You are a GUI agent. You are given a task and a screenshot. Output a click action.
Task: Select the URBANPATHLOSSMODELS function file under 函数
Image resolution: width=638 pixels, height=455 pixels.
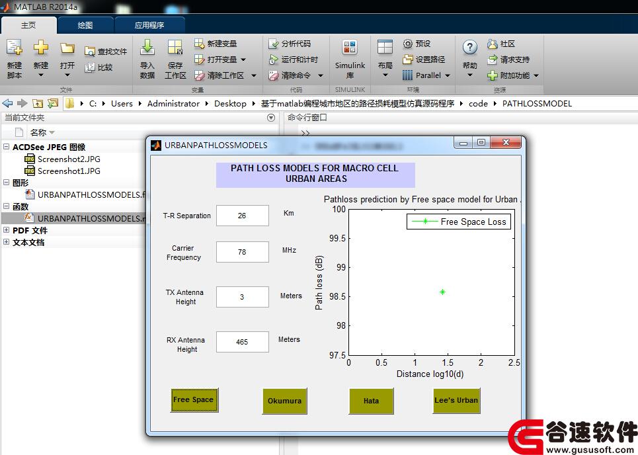point(91,218)
